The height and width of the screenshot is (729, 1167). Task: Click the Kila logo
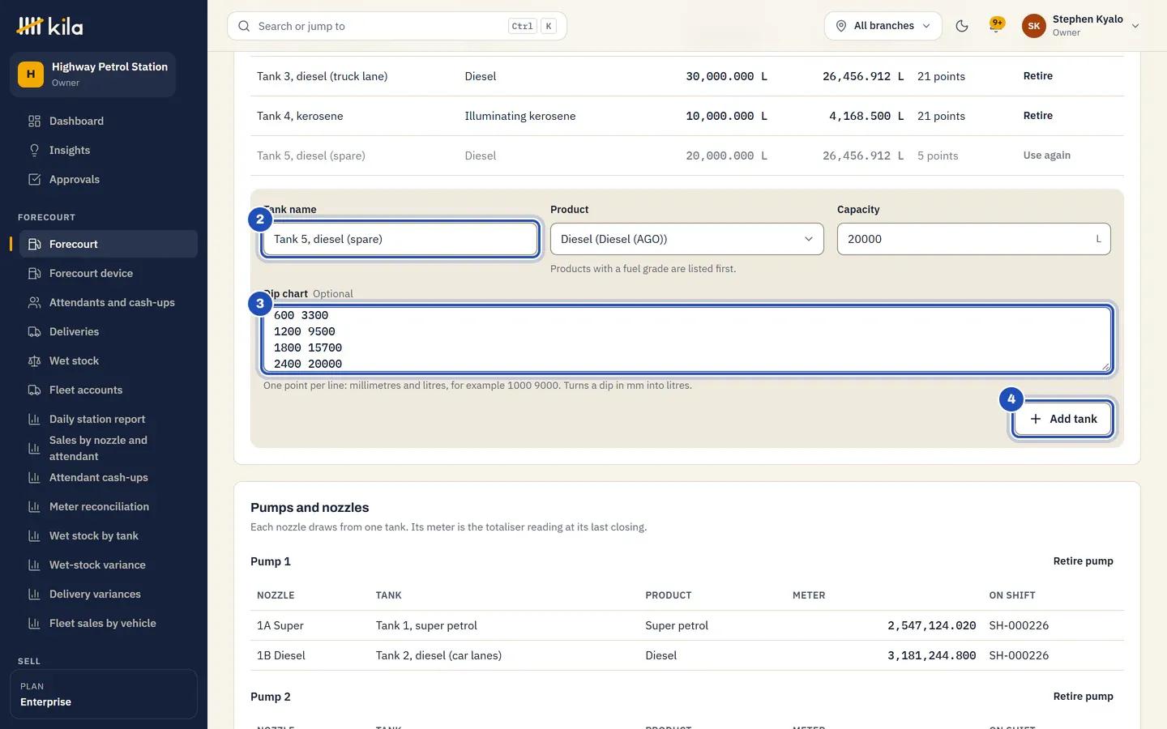click(x=49, y=26)
